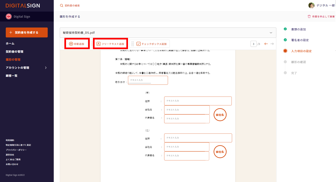The height and width of the screenshot is (182, 336).
Task: Click the 印影追加 seal button
Action: coord(77,44)
